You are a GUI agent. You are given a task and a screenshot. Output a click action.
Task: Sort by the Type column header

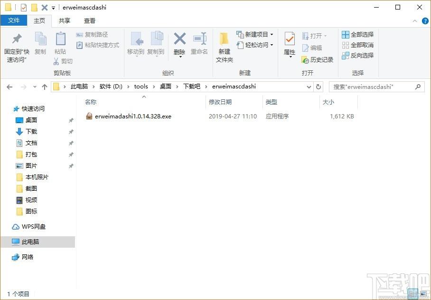(291, 102)
